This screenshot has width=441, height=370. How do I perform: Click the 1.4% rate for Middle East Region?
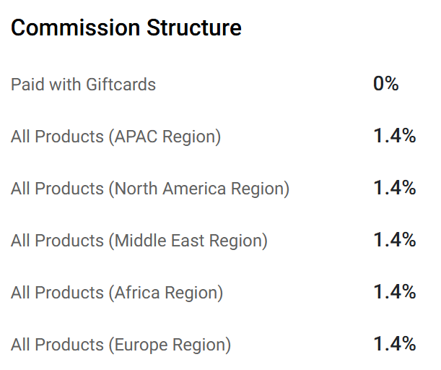pyautogui.click(x=394, y=240)
